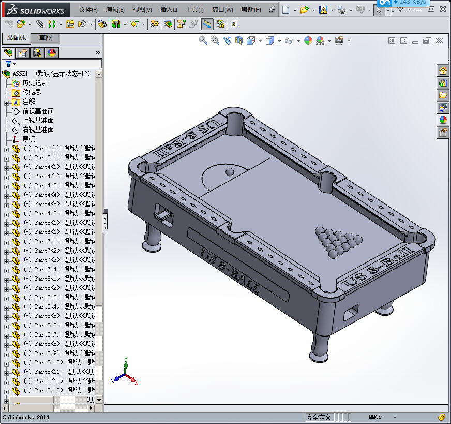Expand the manager tabs chevron

tap(97, 53)
